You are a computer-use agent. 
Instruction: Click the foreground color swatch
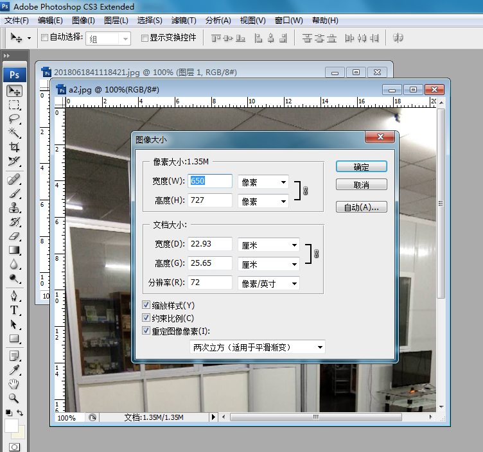point(11,426)
